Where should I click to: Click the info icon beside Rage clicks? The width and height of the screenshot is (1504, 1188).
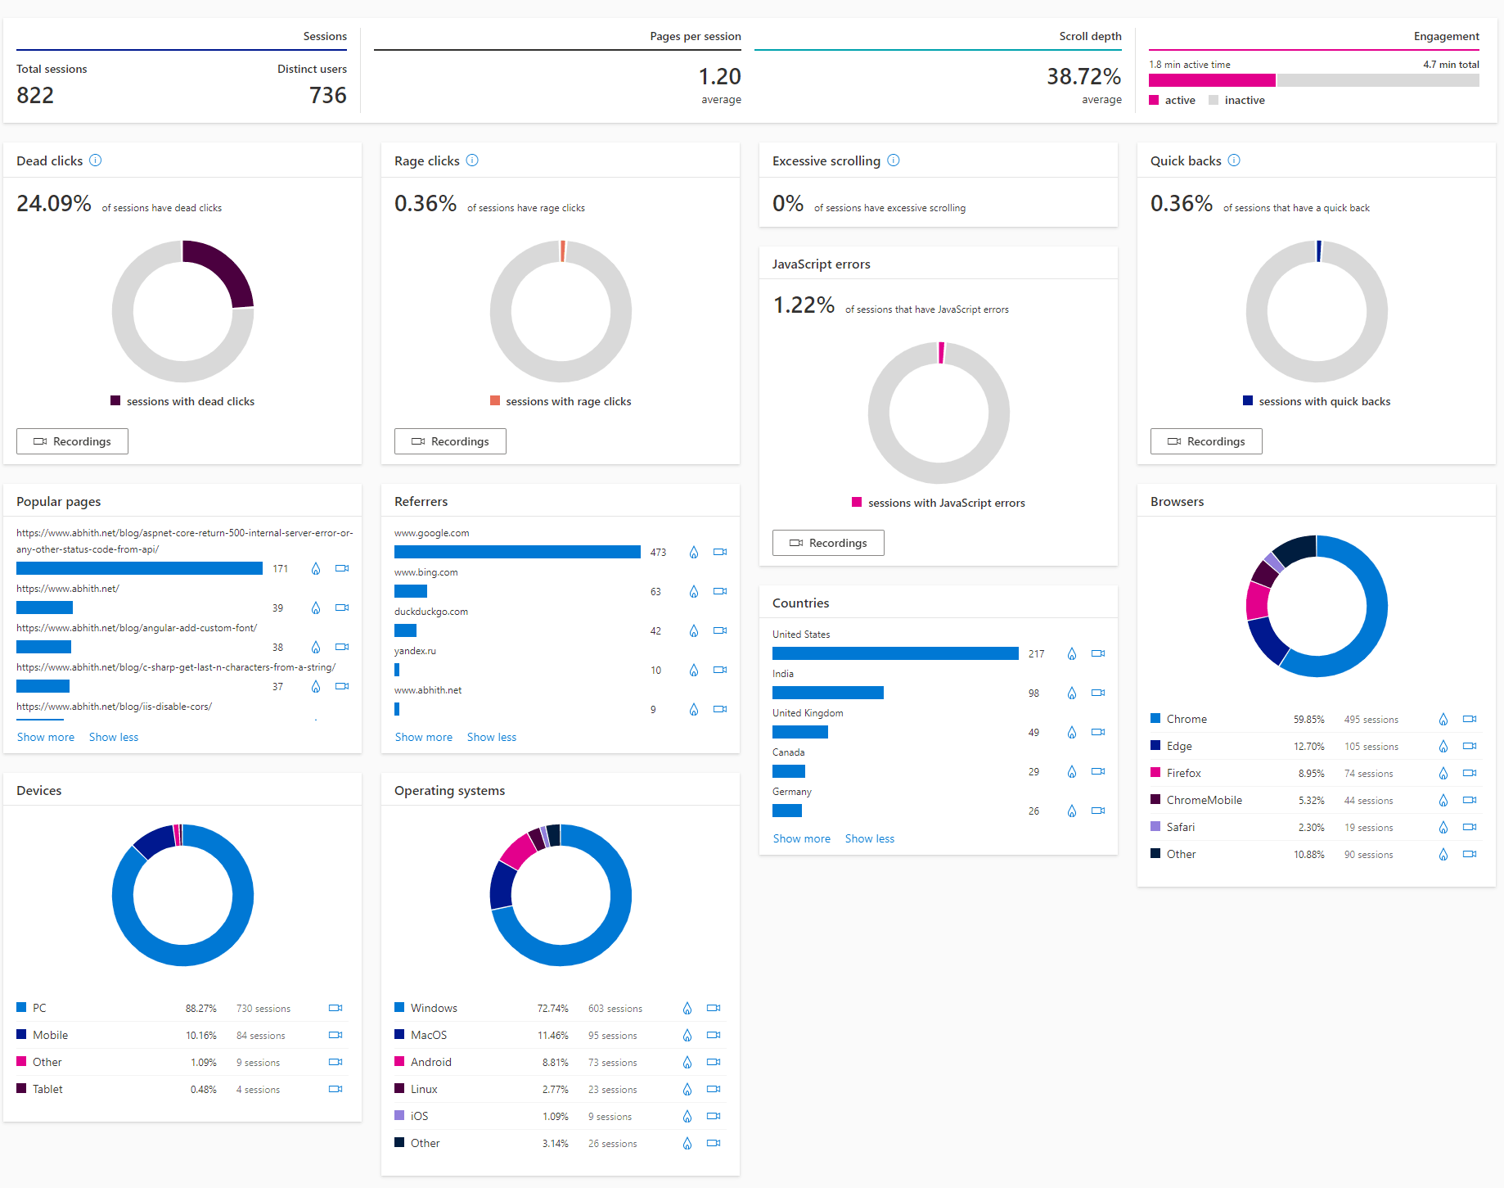pos(472,160)
